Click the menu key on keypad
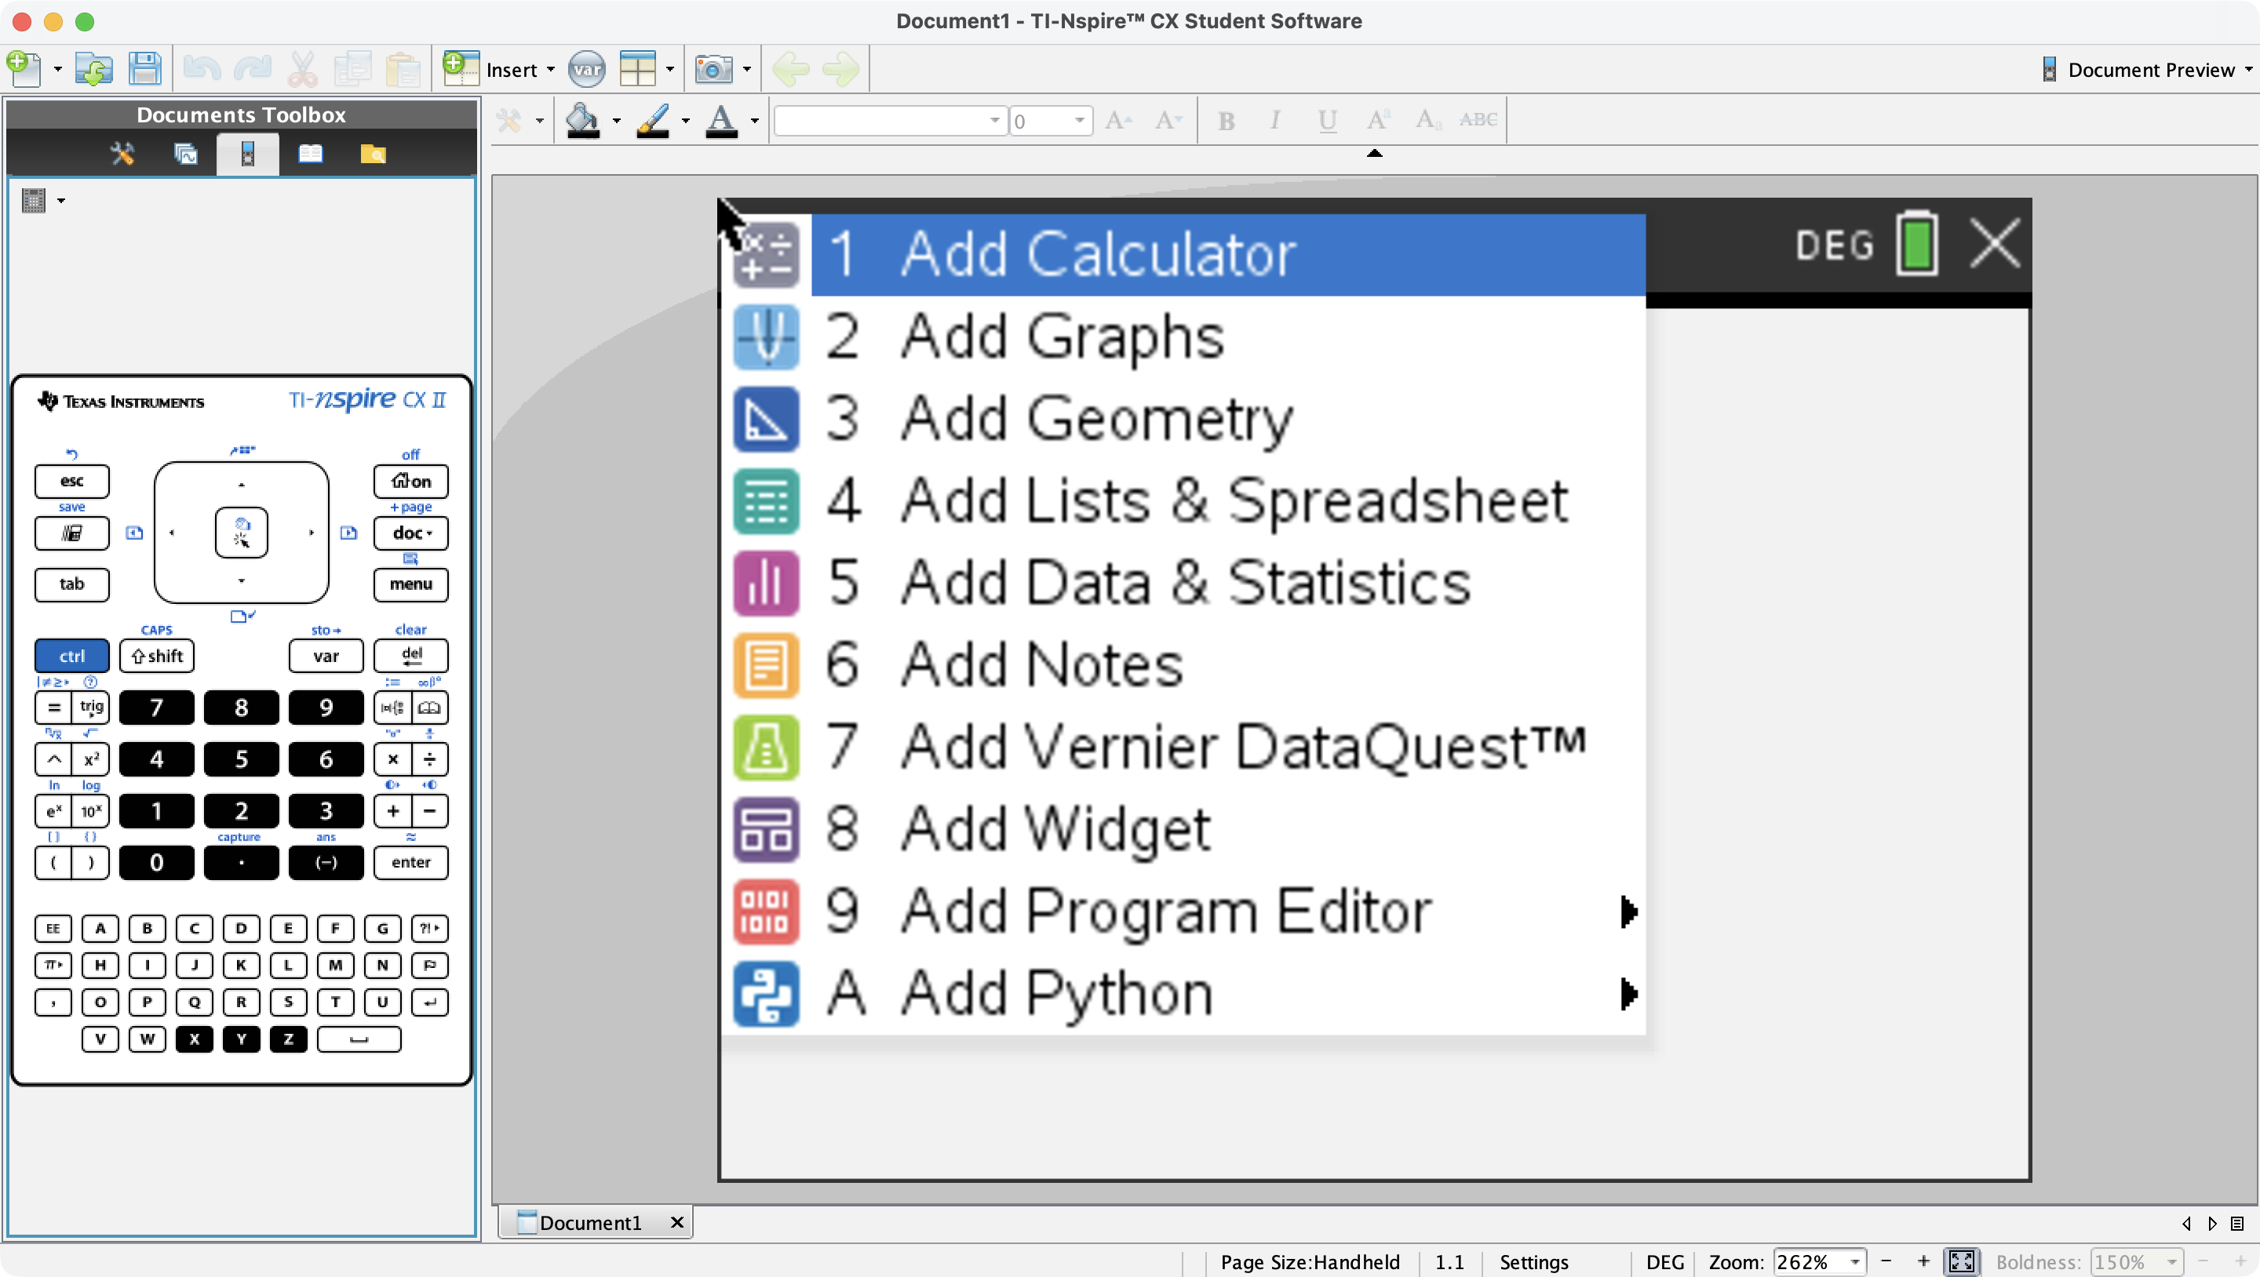 click(410, 584)
